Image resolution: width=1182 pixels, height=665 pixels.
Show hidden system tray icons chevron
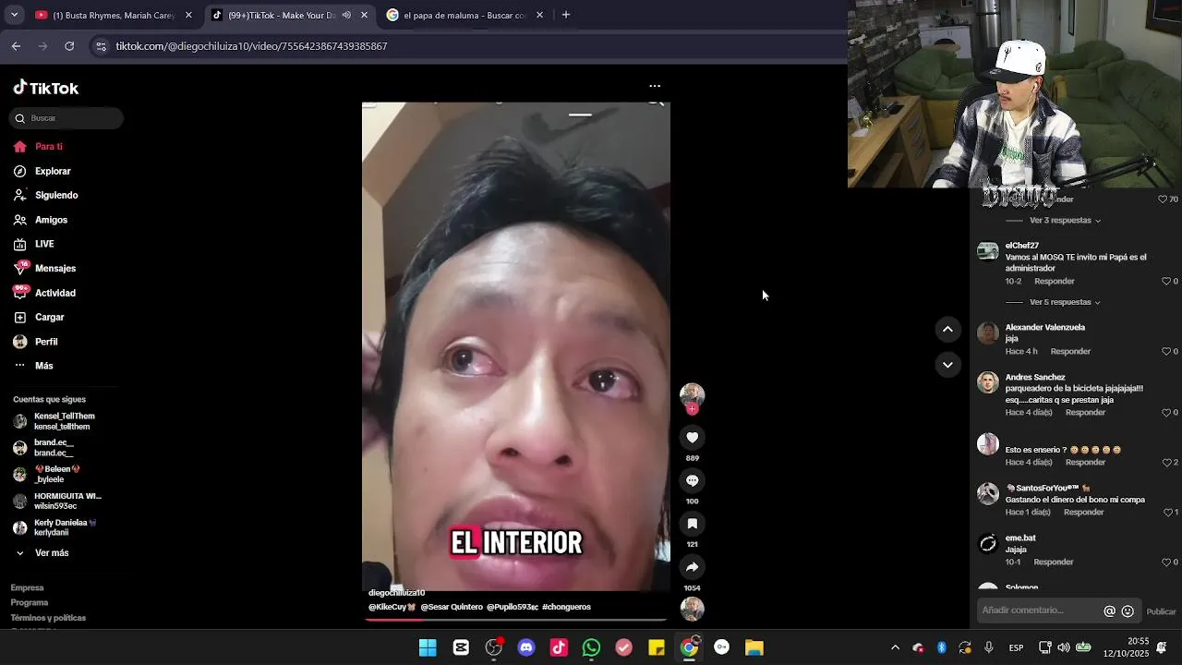click(x=895, y=647)
